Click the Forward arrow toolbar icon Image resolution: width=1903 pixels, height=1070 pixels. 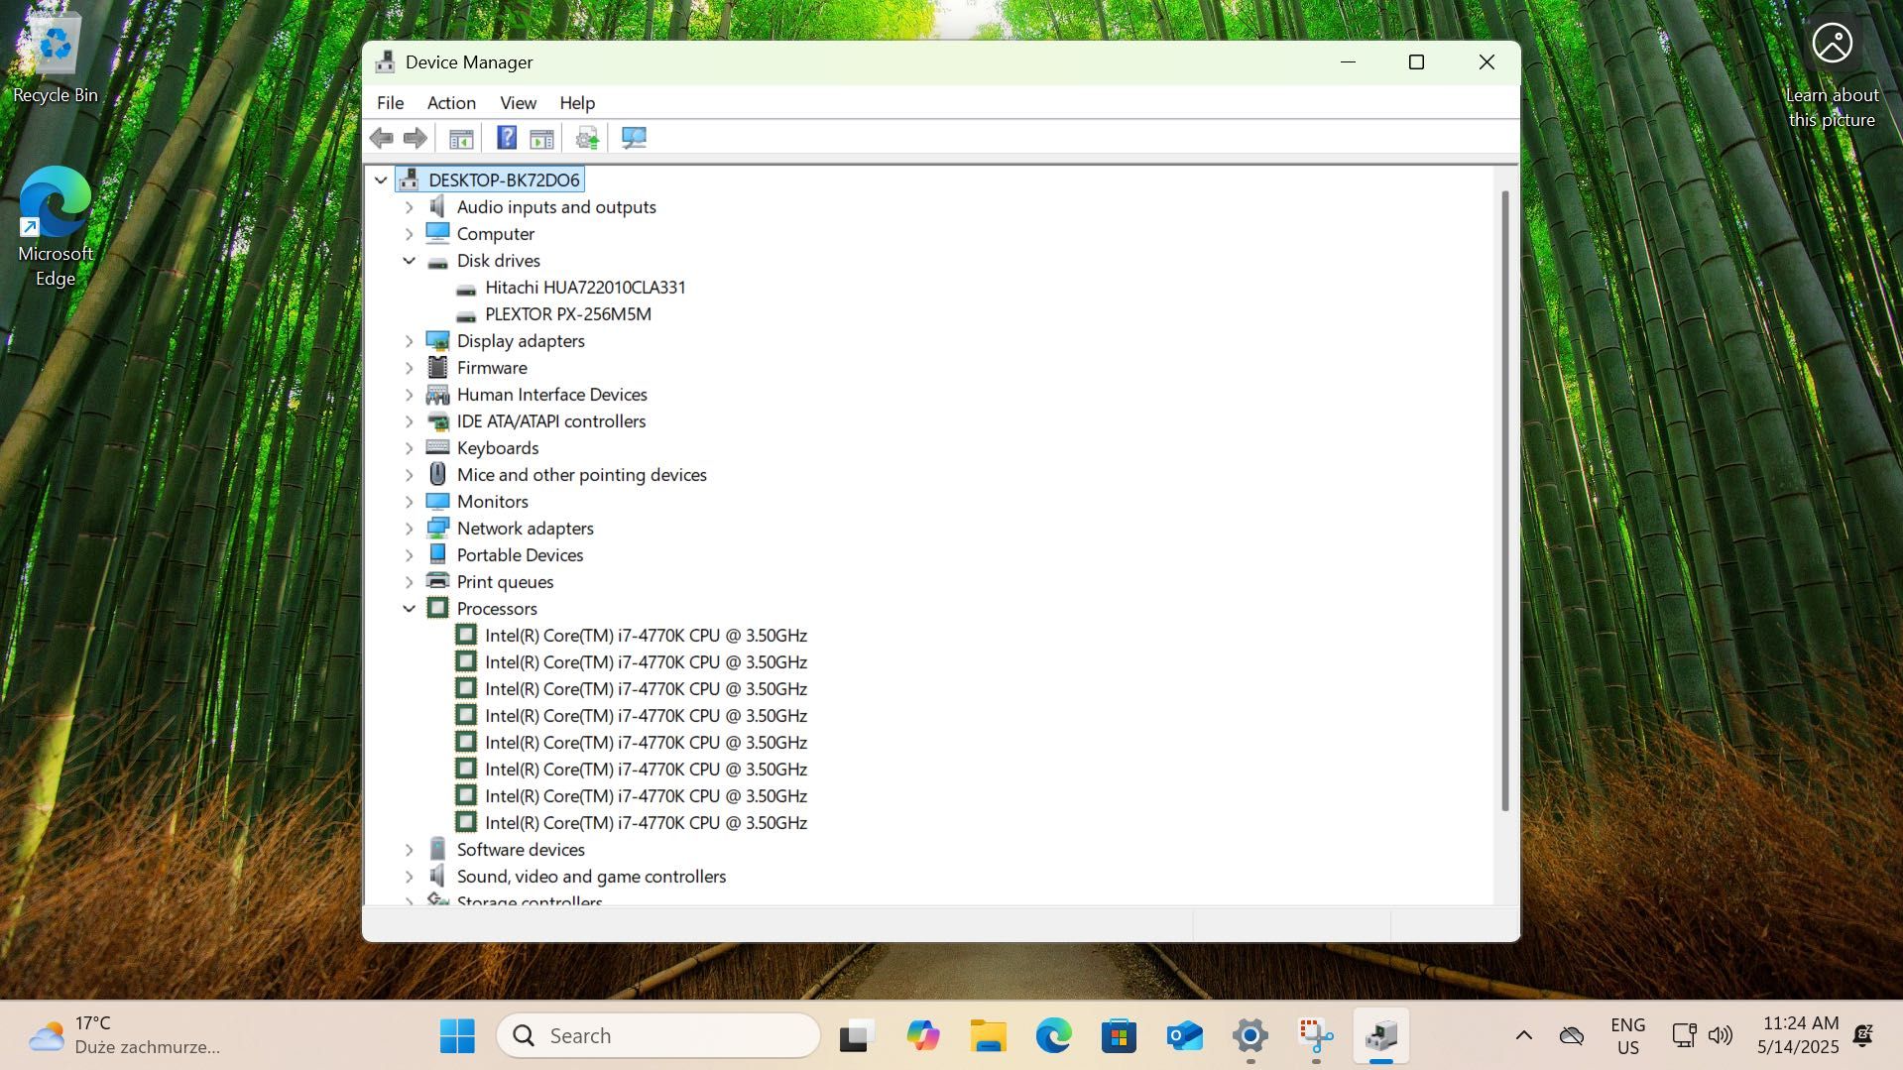(x=416, y=138)
